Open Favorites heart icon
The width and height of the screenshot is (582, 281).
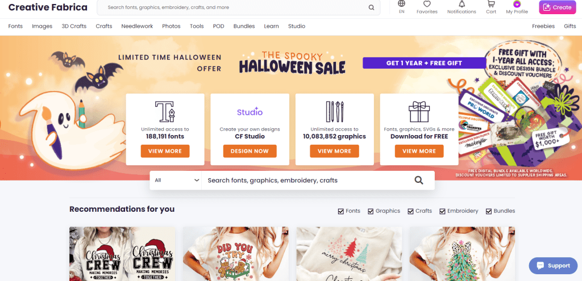(427, 4)
